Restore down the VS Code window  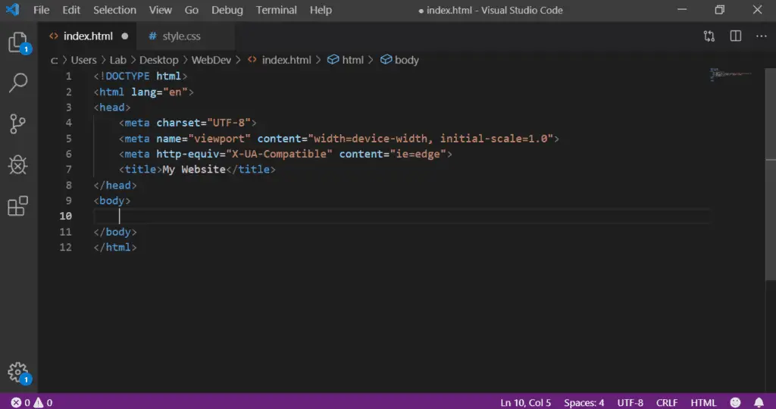(x=720, y=10)
